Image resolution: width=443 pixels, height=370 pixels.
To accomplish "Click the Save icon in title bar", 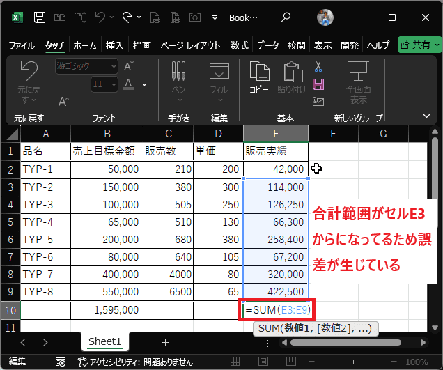I will pyautogui.click(x=40, y=17).
